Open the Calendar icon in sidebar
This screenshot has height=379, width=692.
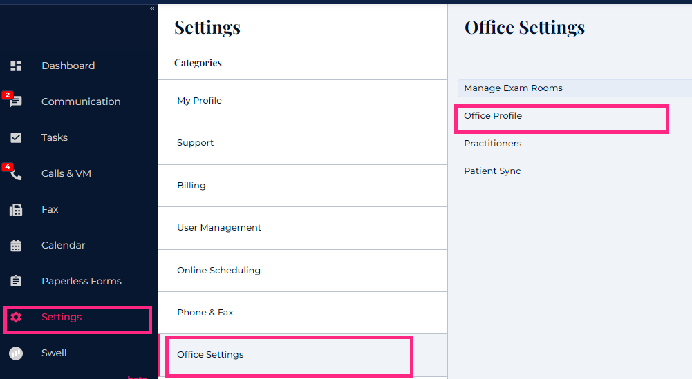(x=16, y=246)
